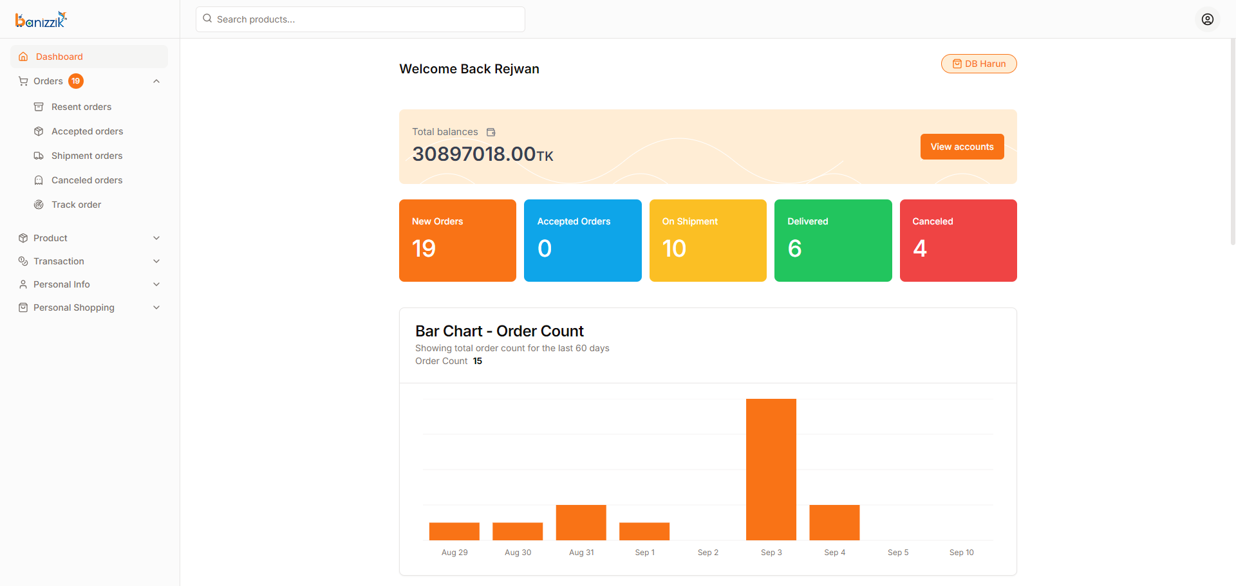Click the Shipment orders truck icon
Viewport: 1236px width, 586px height.
39,156
